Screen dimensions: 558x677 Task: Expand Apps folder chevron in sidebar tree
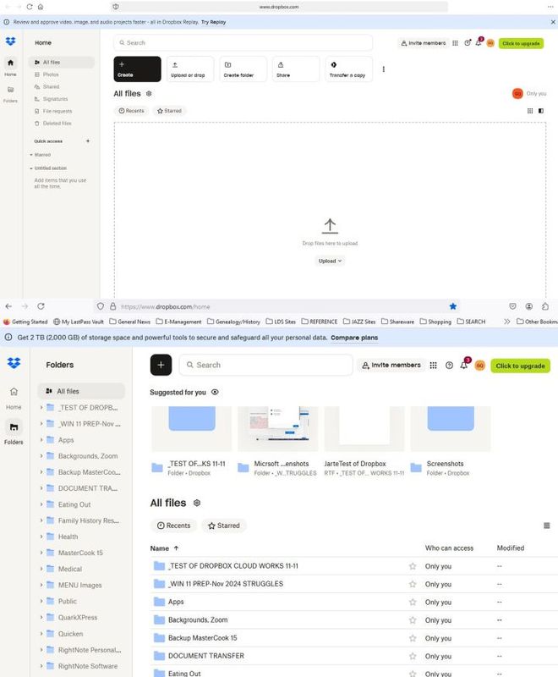click(x=41, y=439)
